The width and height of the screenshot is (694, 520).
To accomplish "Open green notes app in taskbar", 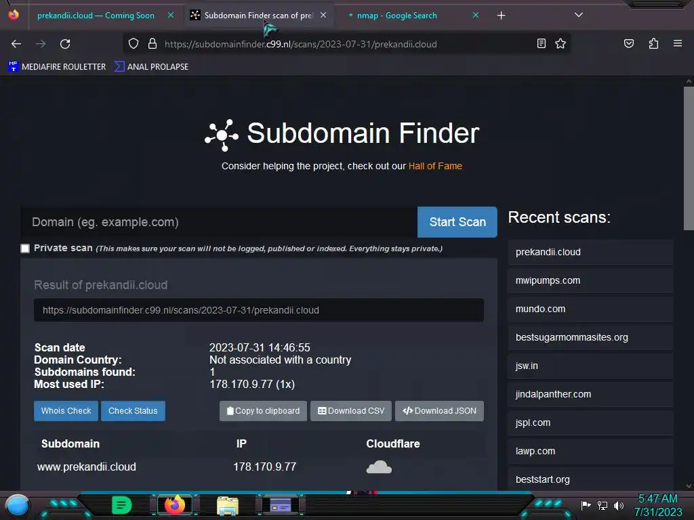I will click(x=121, y=505).
